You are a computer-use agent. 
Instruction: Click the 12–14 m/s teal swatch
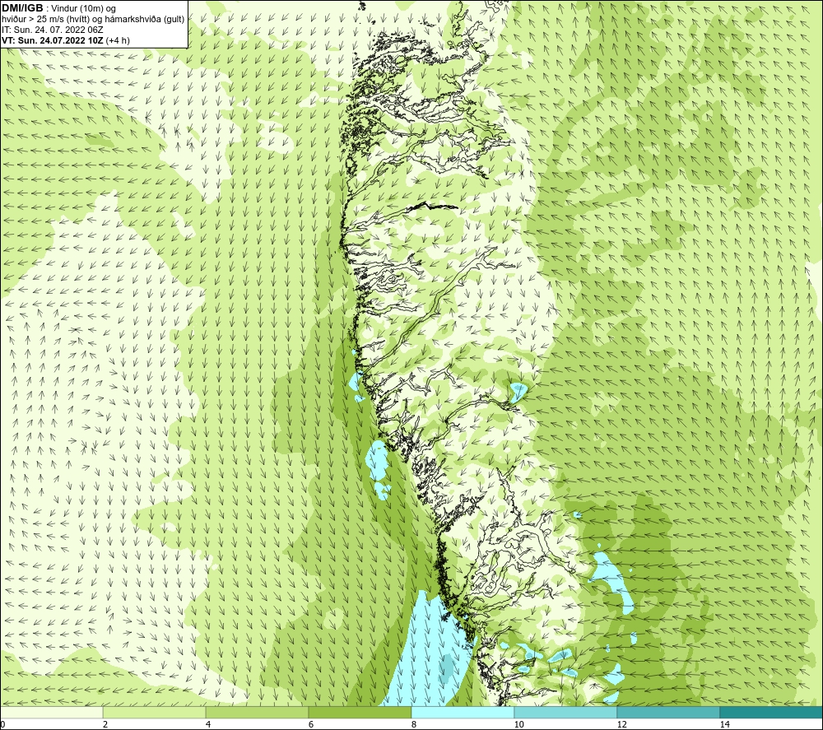point(668,713)
